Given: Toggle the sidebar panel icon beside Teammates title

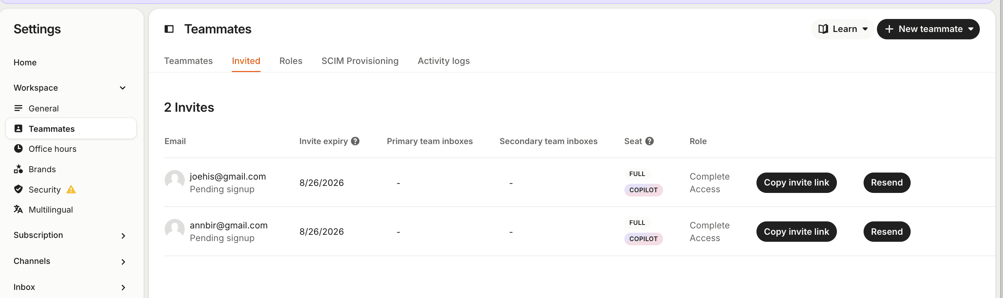Looking at the screenshot, I should coord(169,29).
